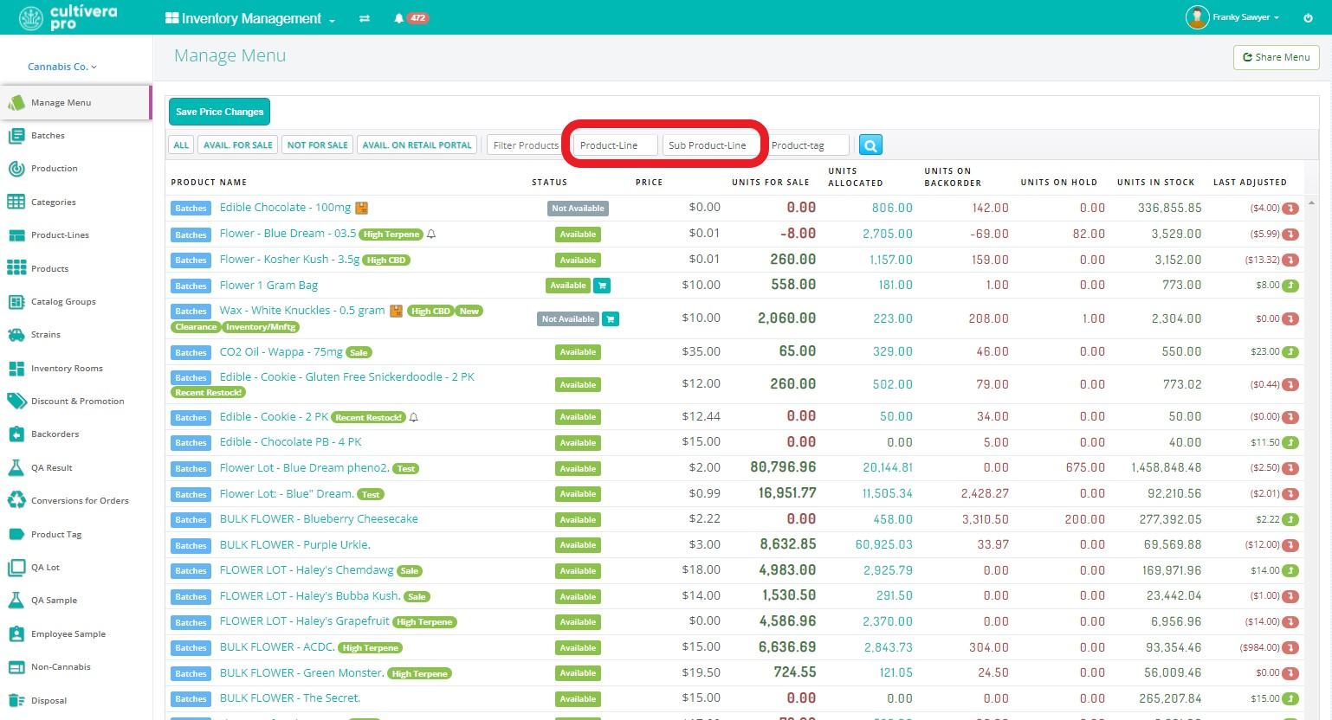
Task: Open the Product-Line filter dropdown
Action: (615, 145)
